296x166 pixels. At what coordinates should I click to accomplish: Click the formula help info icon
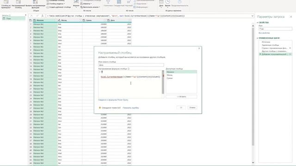[129, 69]
